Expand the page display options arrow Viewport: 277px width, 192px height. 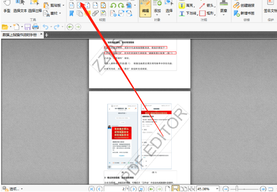pos(135,5)
